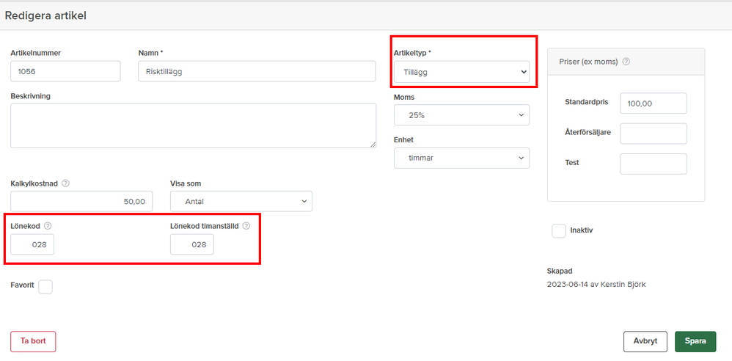The height and width of the screenshot is (361, 732).
Task: Expand the Moms 25% dropdown
Action: (x=461, y=115)
